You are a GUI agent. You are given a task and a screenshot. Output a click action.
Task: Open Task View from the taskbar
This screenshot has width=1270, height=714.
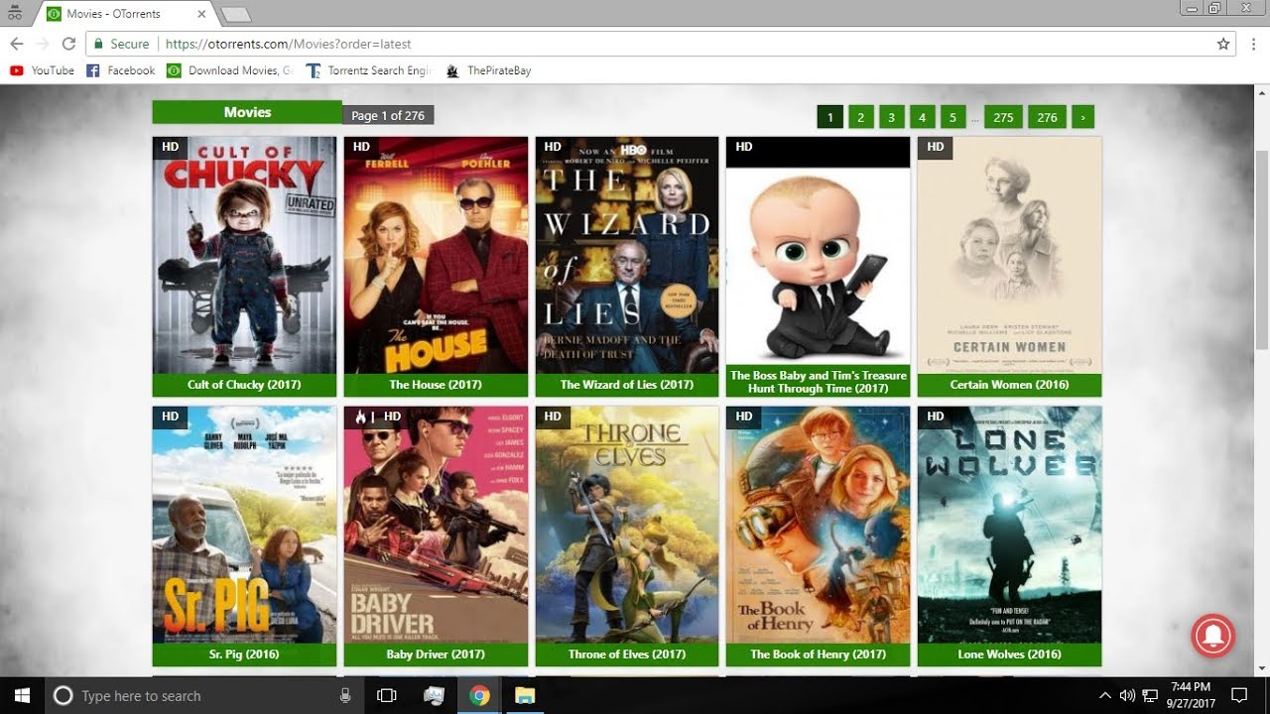click(x=387, y=695)
